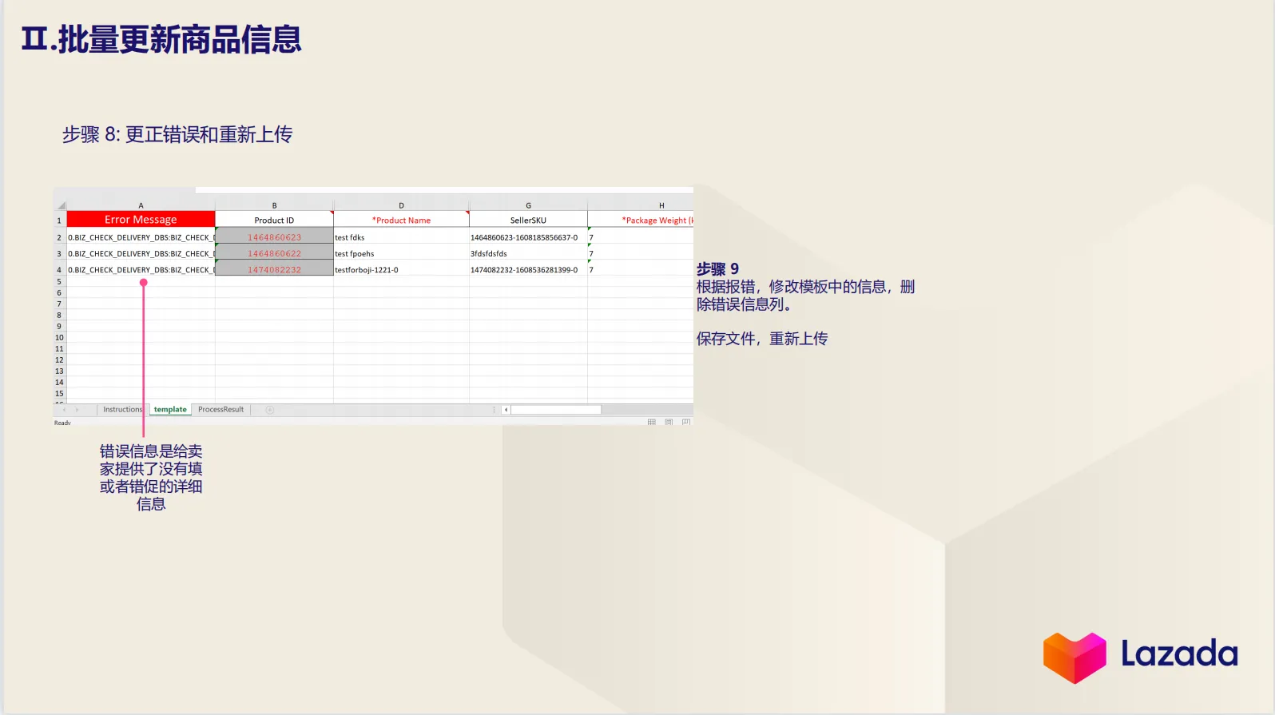Select cell with Product ID 1474082232
This screenshot has height=715, width=1275.
pyautogui.click(x=274, y=268)
